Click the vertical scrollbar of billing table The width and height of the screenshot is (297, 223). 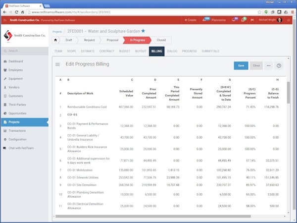[288, 93]
